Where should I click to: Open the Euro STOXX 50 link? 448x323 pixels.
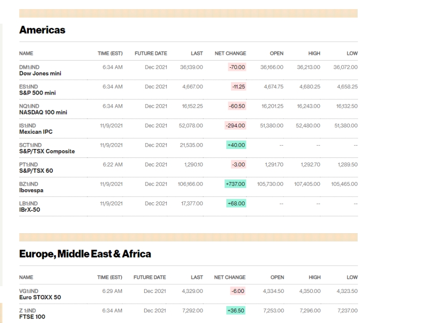point(40,297)
